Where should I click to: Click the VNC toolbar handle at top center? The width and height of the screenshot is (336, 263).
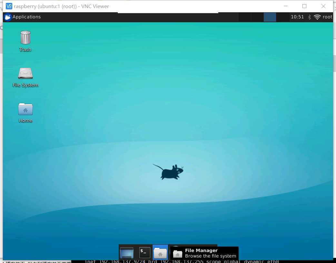pos(168,13)
